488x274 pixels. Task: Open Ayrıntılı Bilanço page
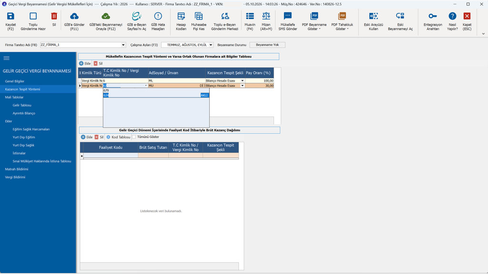(24, 113)
